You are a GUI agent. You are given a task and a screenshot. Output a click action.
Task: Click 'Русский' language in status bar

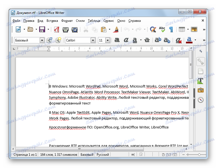(x=103, y=155)
